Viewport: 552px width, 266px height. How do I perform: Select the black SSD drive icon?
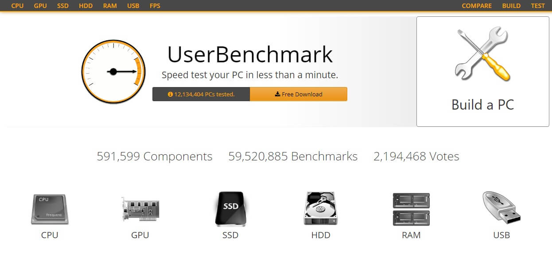(230, 209)
